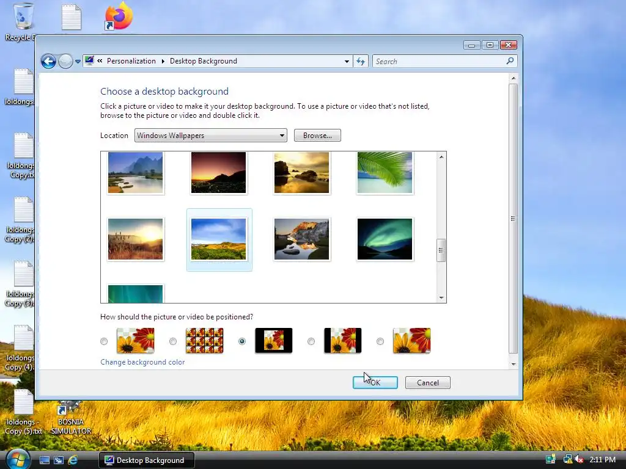
Task: Select the green palm leaf wallpaper
Action: [385, 173]
